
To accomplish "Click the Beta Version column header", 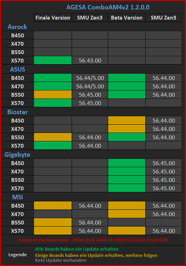I will [126, 17].
